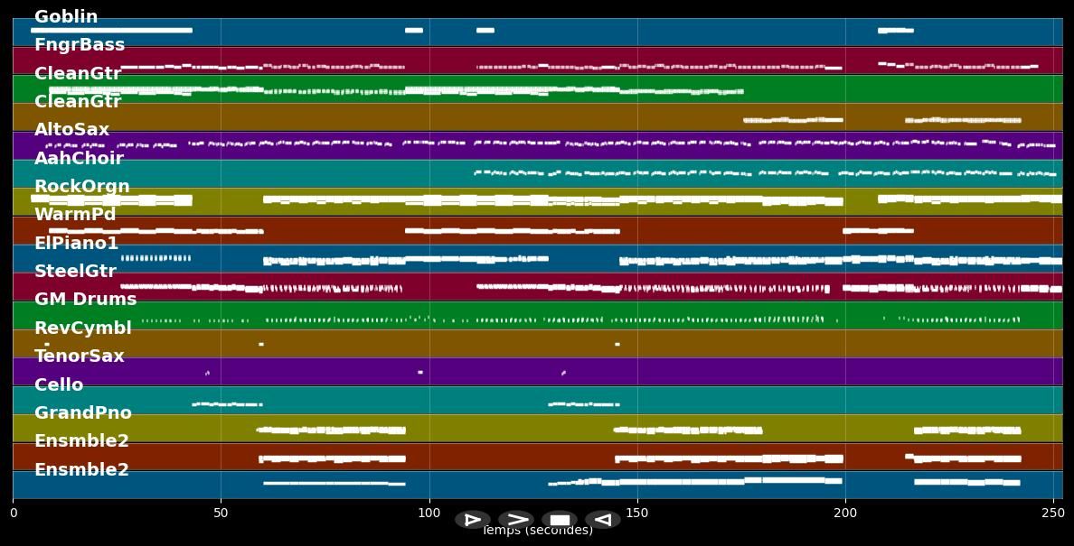
Task: Select the RockOrgn track label
Action: [81, 185]
